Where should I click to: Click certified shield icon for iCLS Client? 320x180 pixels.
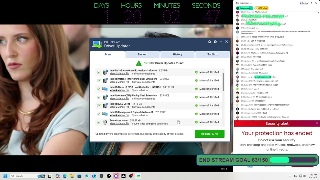pos(196,105)
